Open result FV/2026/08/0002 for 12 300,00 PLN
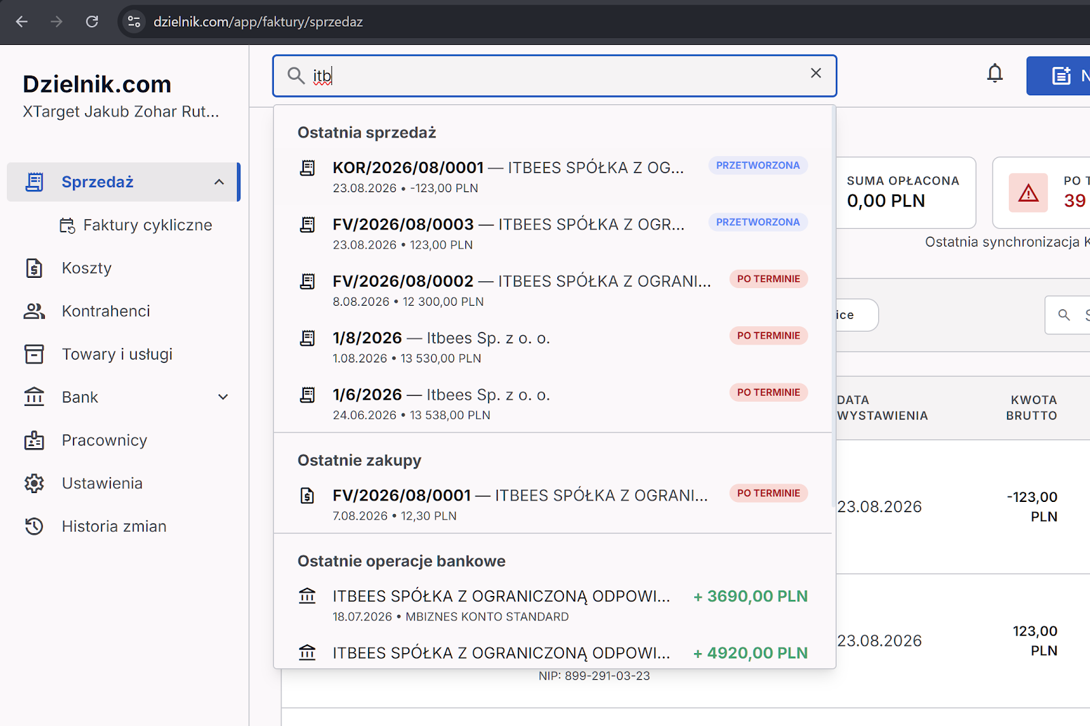Image resolution: width=1090 pixels, height=726 pixels. (x=553, y=290)
